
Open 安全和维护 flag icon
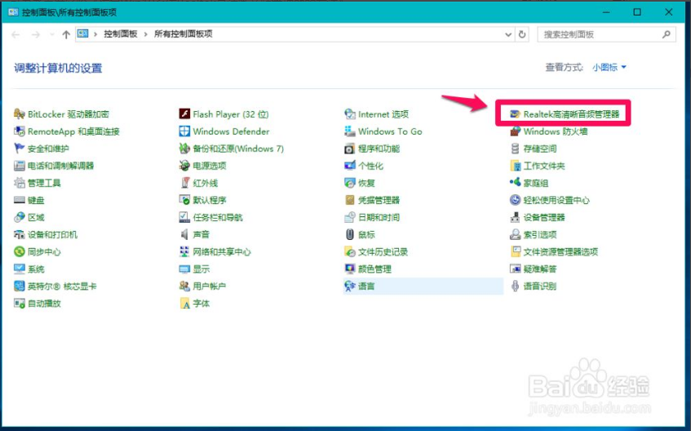point(20,149)
